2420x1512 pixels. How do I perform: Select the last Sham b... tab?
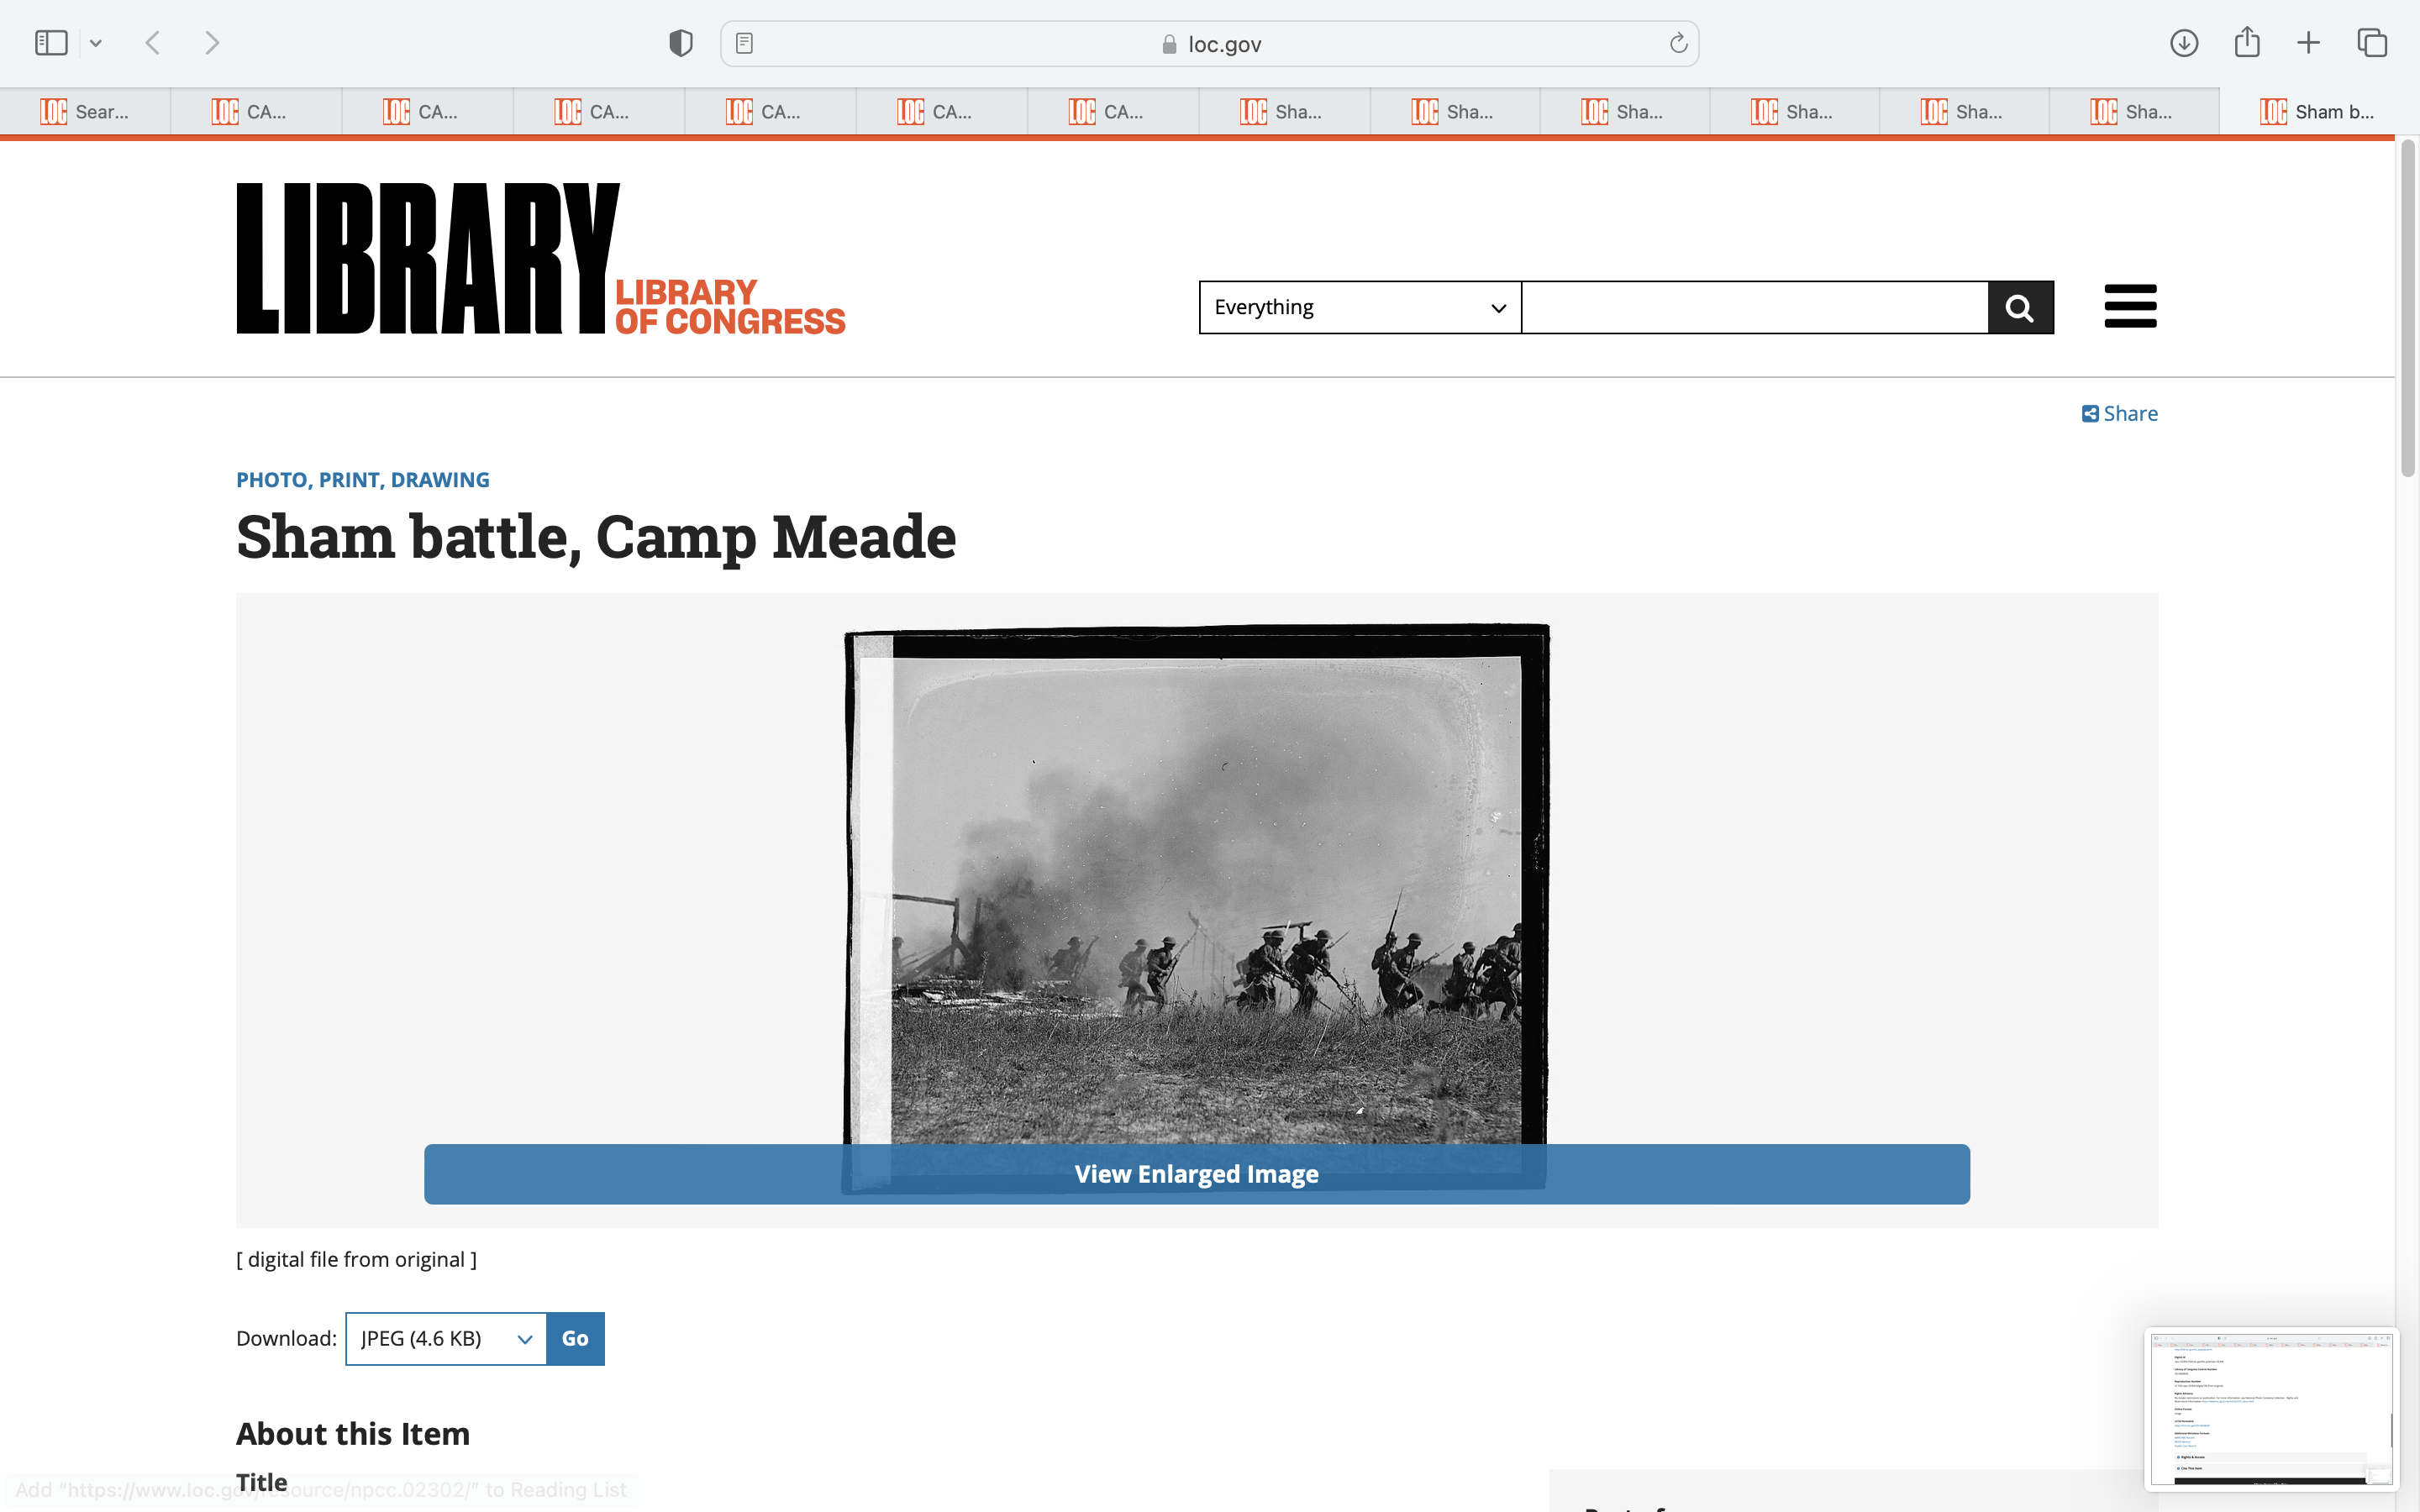pyautogui.click(x=2316, y=112)
